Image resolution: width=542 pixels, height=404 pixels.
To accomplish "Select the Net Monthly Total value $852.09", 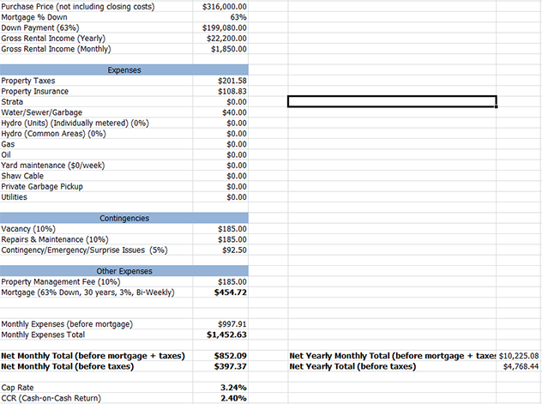I will click(230, 356).
